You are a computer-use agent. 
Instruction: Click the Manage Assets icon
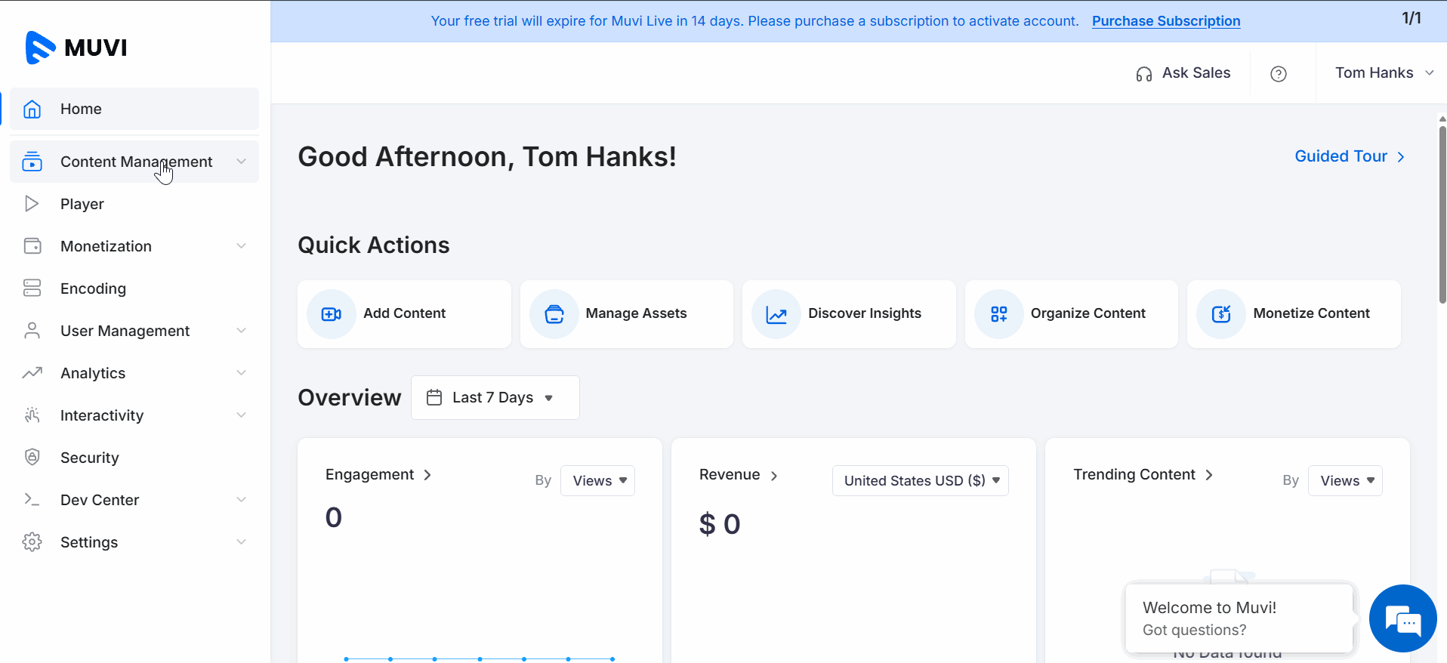pos(554,314)
